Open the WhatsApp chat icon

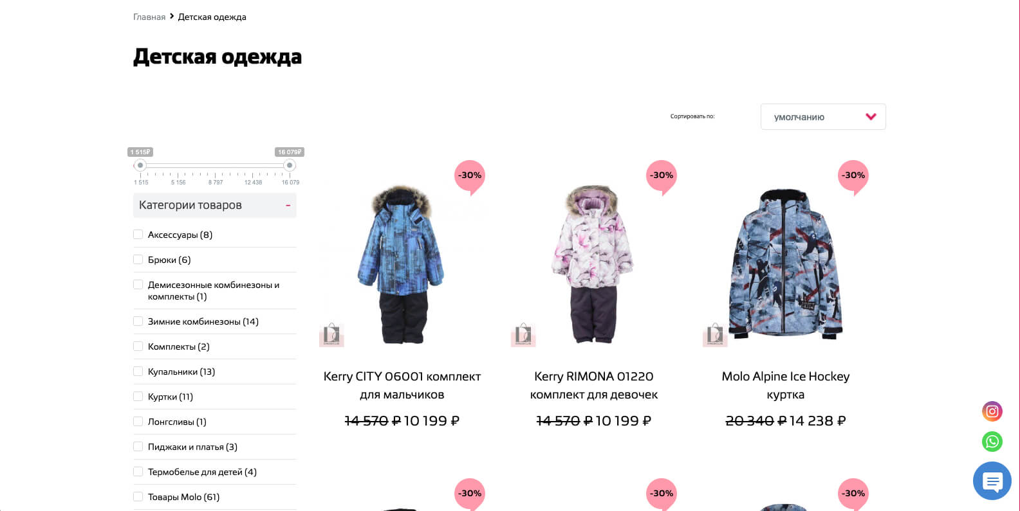992,442
